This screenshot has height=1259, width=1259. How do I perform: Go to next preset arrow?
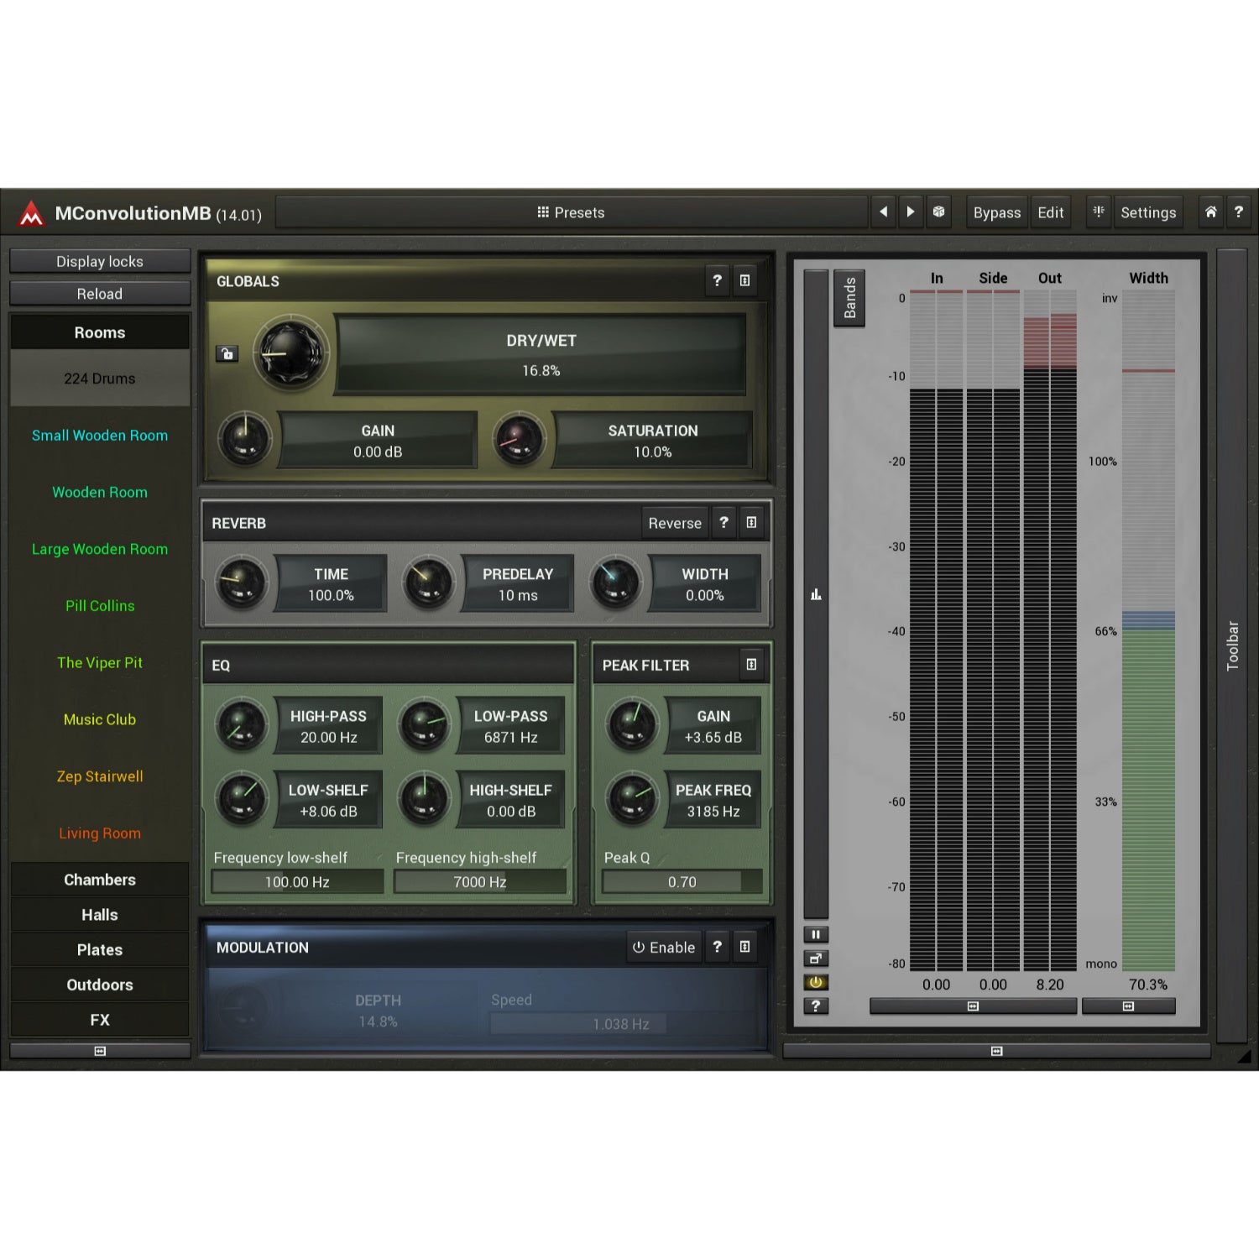click(x=911, y=212)
